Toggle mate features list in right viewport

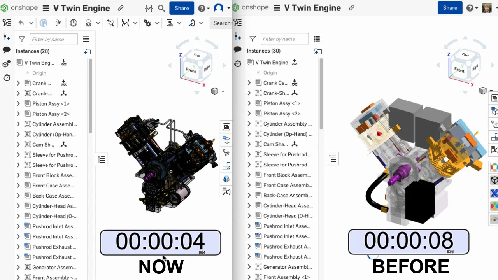point(333,159)
